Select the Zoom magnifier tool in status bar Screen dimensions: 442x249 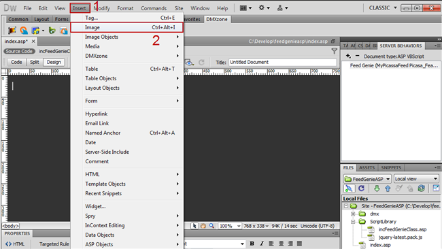[x=211, y=226]
